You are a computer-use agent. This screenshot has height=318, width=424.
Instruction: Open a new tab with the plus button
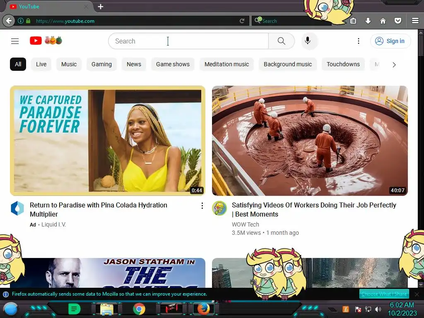(x=101, y=7)
